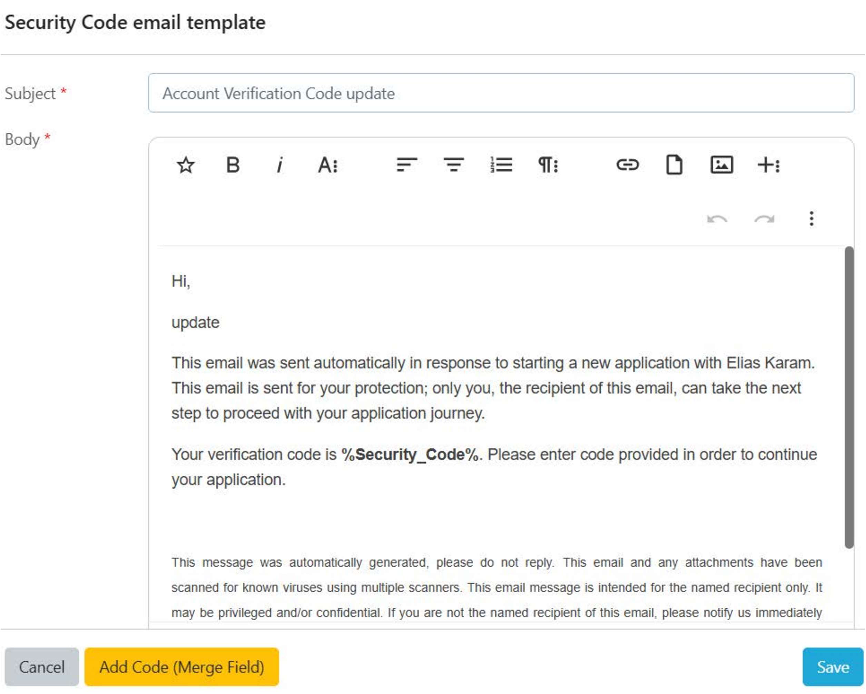
Task: Insert a link with chain icon
Action: tap(627, 165)
